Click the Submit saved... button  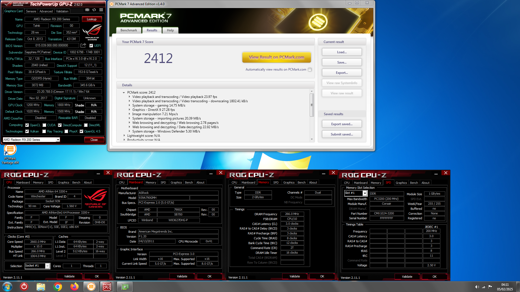[342, 134]
